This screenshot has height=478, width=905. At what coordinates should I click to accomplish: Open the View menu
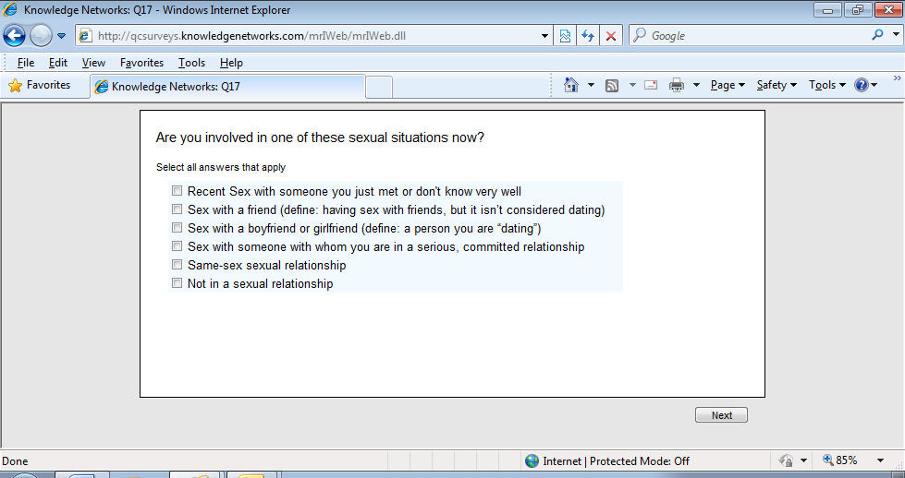(93, 62)
